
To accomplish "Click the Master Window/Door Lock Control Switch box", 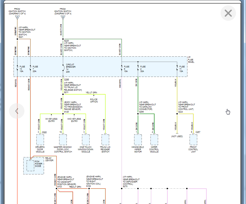I will pyautogui.click(x=63, y=140).
